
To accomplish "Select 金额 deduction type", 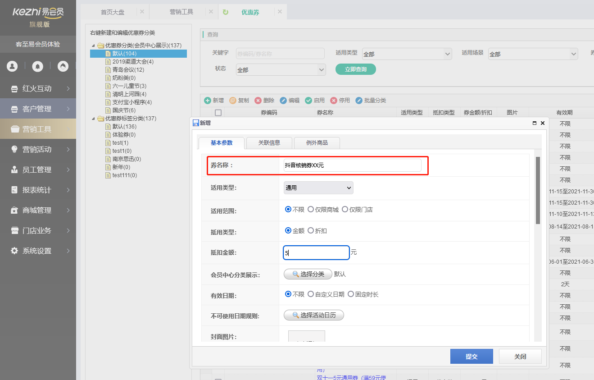I will click(288, 230).
